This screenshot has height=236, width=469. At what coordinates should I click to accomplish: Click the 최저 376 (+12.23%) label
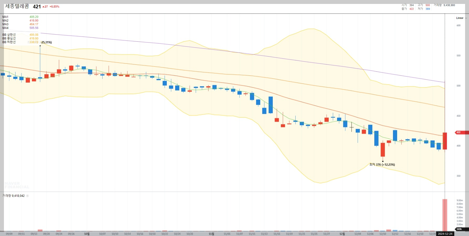(382, 164)
